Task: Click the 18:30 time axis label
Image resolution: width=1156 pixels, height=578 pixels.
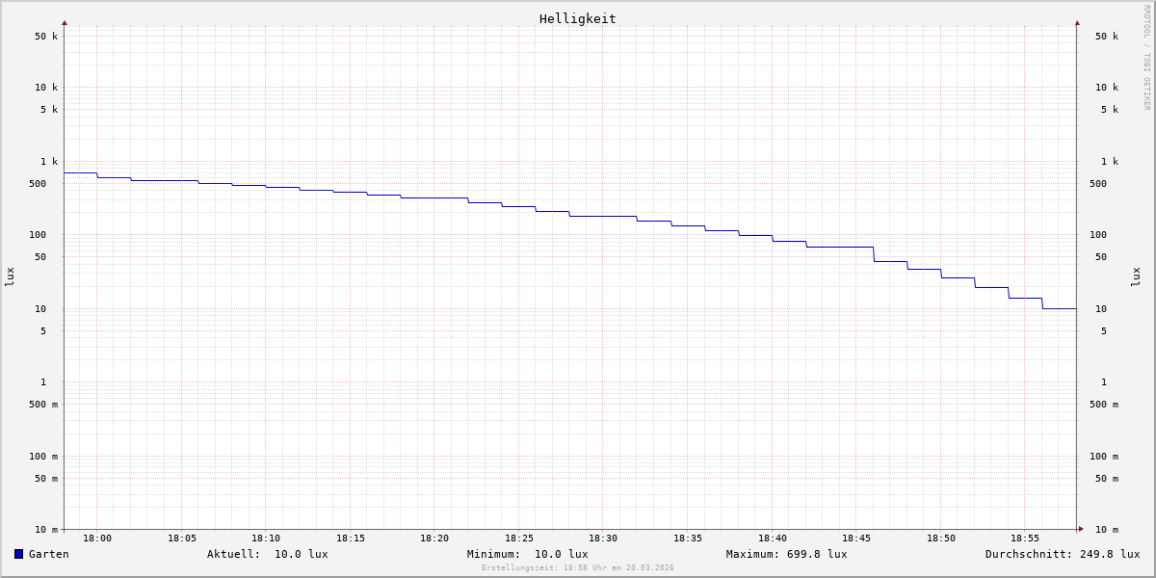Action: coord(603,539)
